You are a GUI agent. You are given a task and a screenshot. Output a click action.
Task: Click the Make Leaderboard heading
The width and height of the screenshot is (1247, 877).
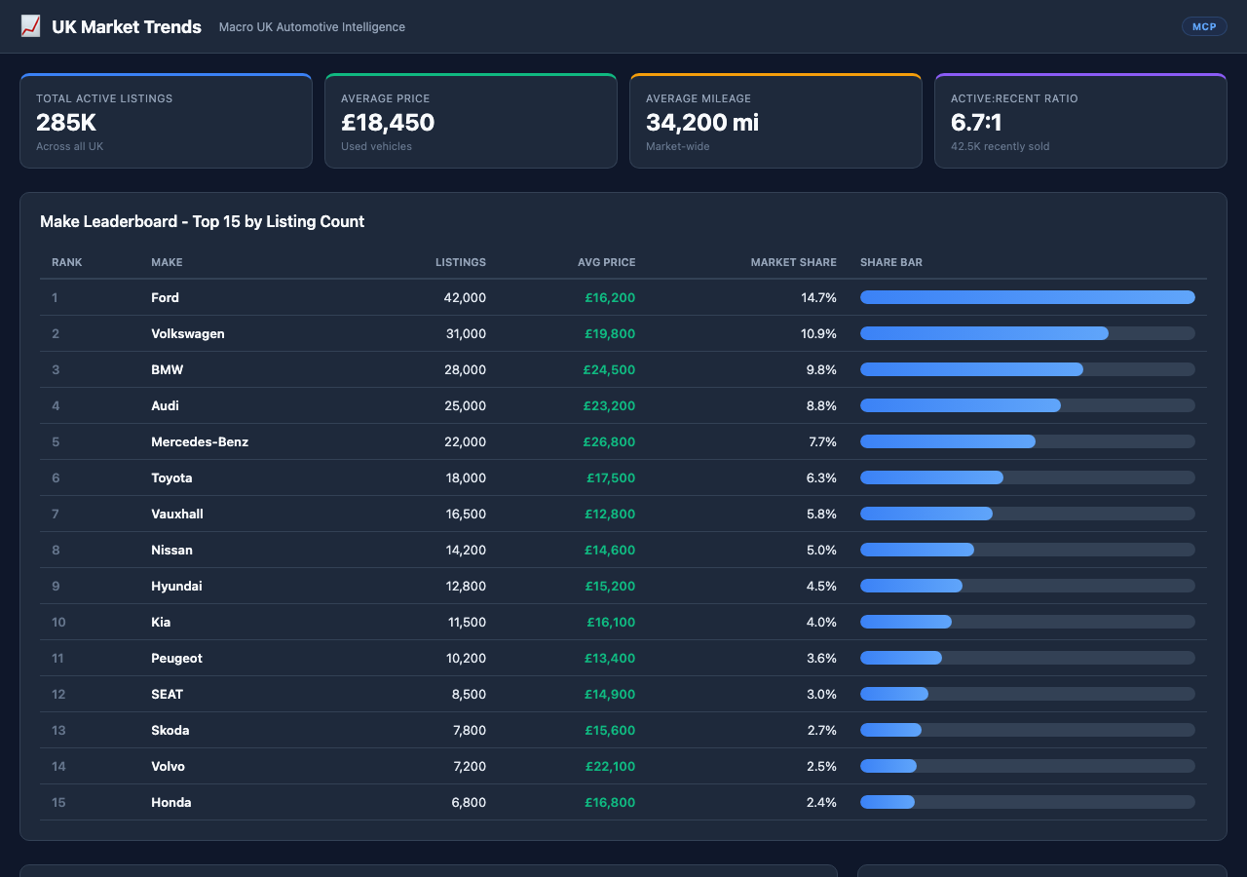201,221
